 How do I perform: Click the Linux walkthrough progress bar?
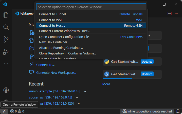pyautogui.click(x=132, y=78)
